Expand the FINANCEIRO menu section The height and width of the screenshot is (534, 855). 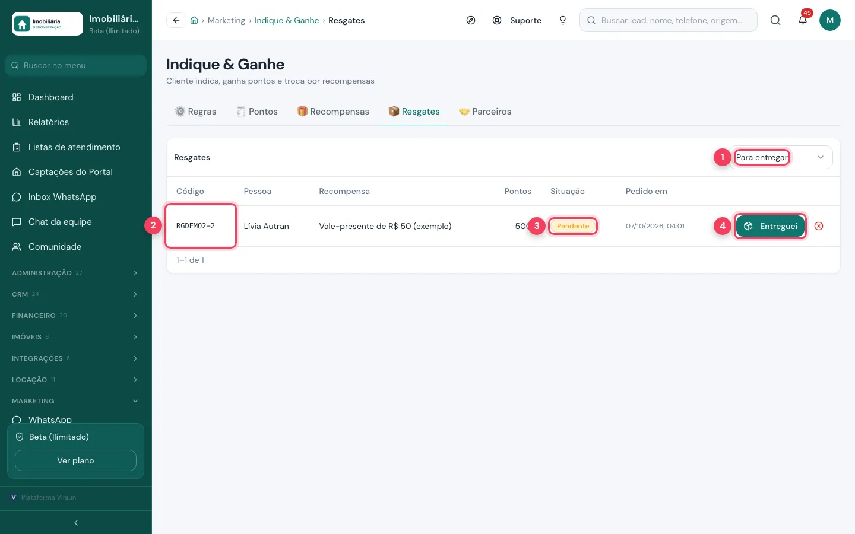[x=76, y=316]
